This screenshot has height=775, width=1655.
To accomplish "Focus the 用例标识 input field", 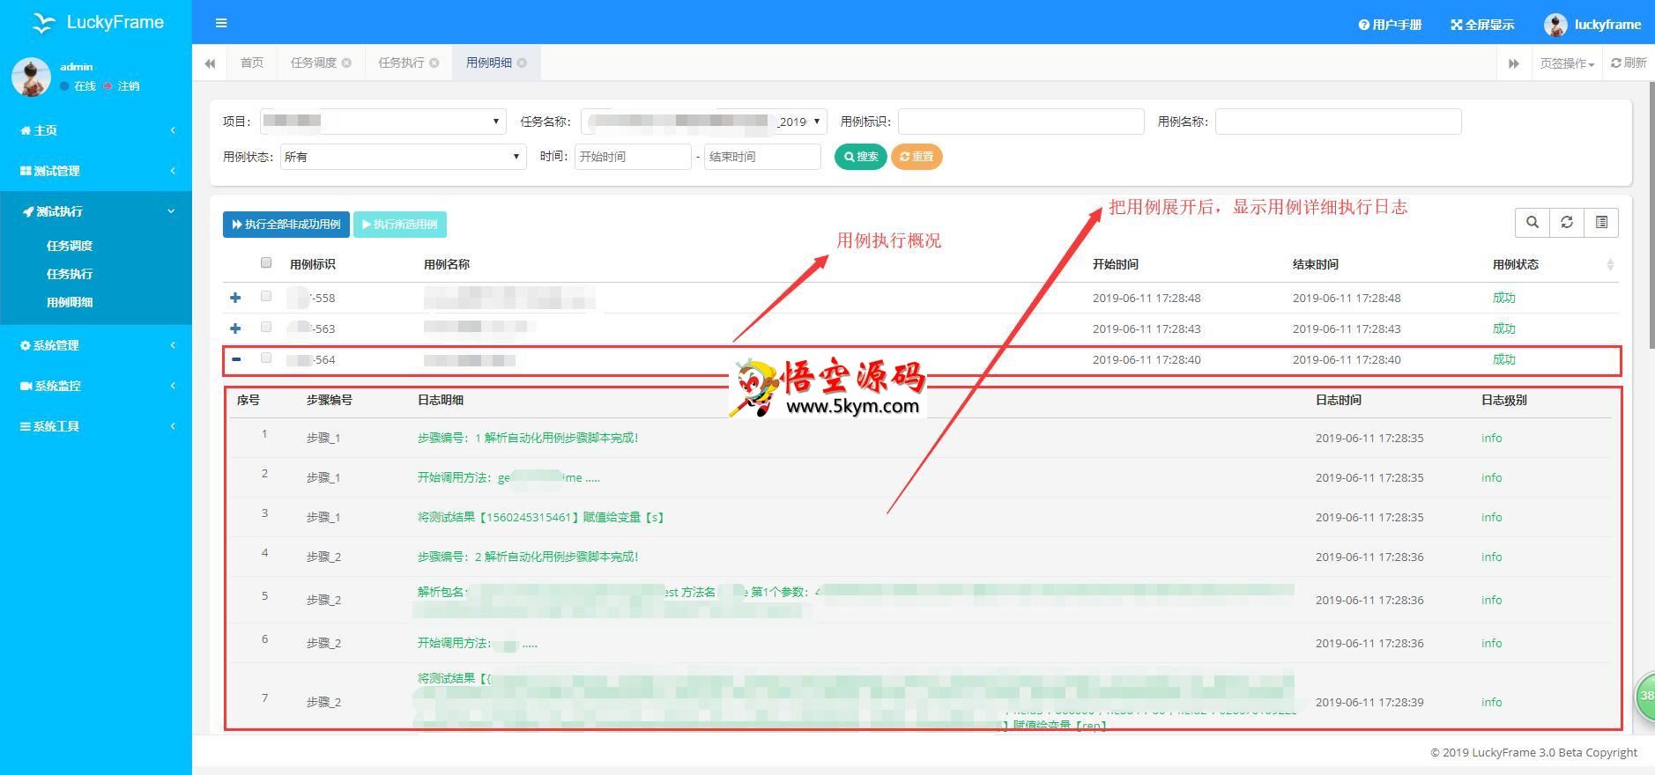I will click(1020, 122).
